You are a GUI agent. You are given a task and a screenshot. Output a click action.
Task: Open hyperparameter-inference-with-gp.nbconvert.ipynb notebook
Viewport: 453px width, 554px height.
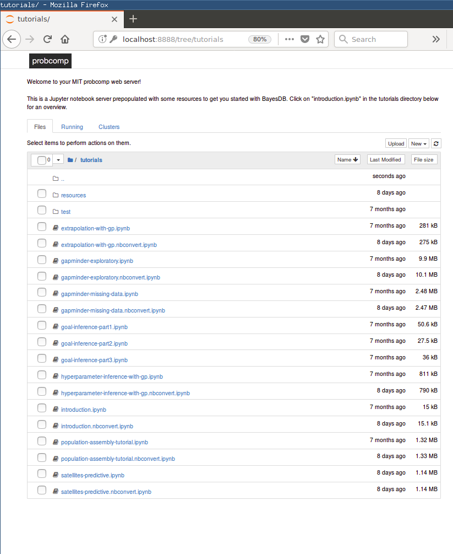pos(125,393)
